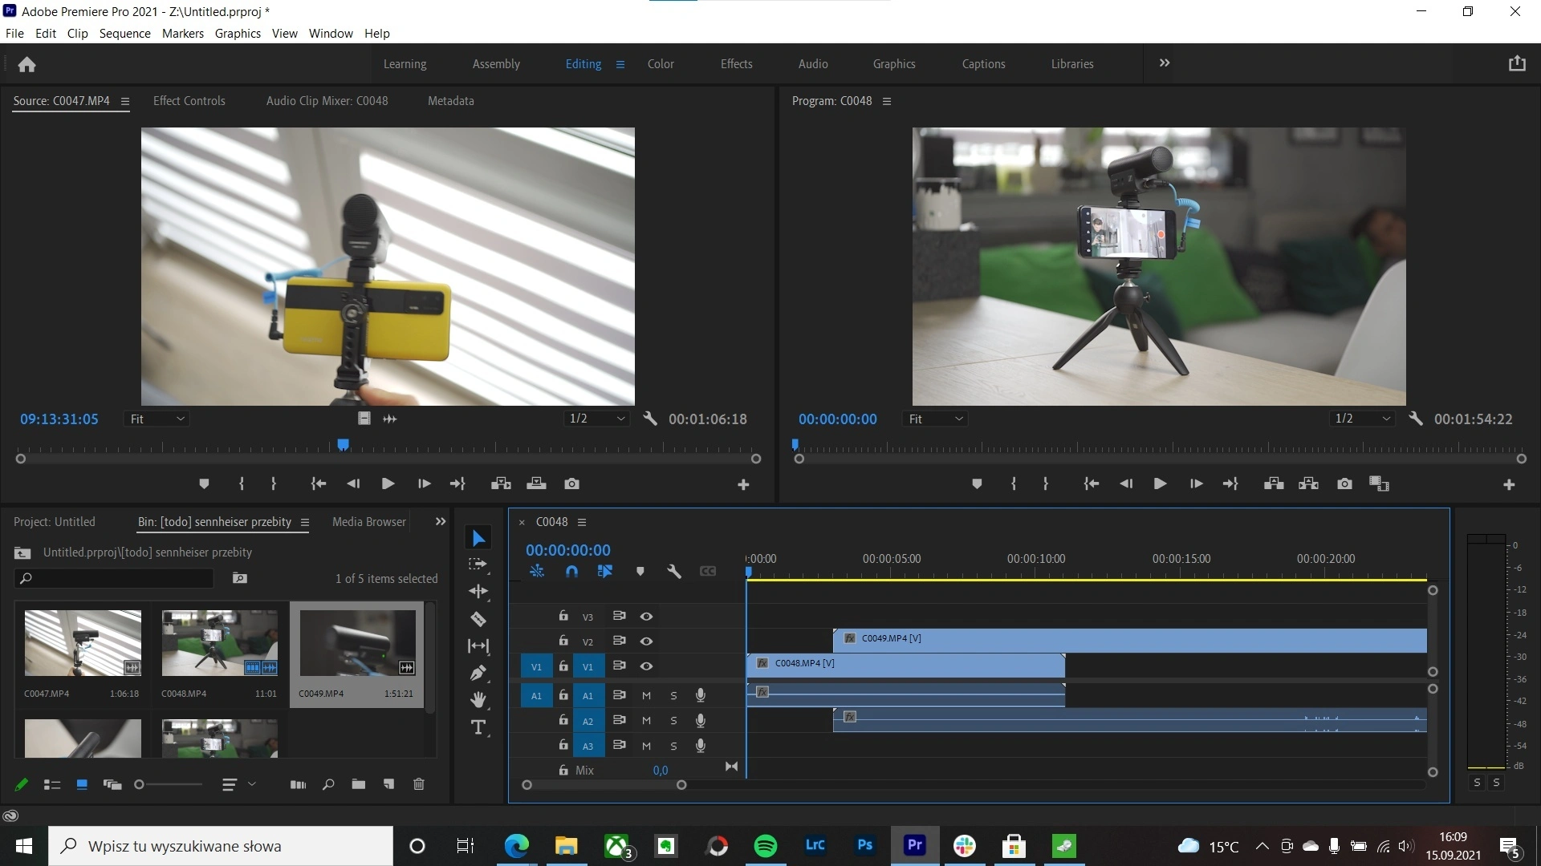Open Effect Controls tab

pyautogui.click(x=189, y=101)
